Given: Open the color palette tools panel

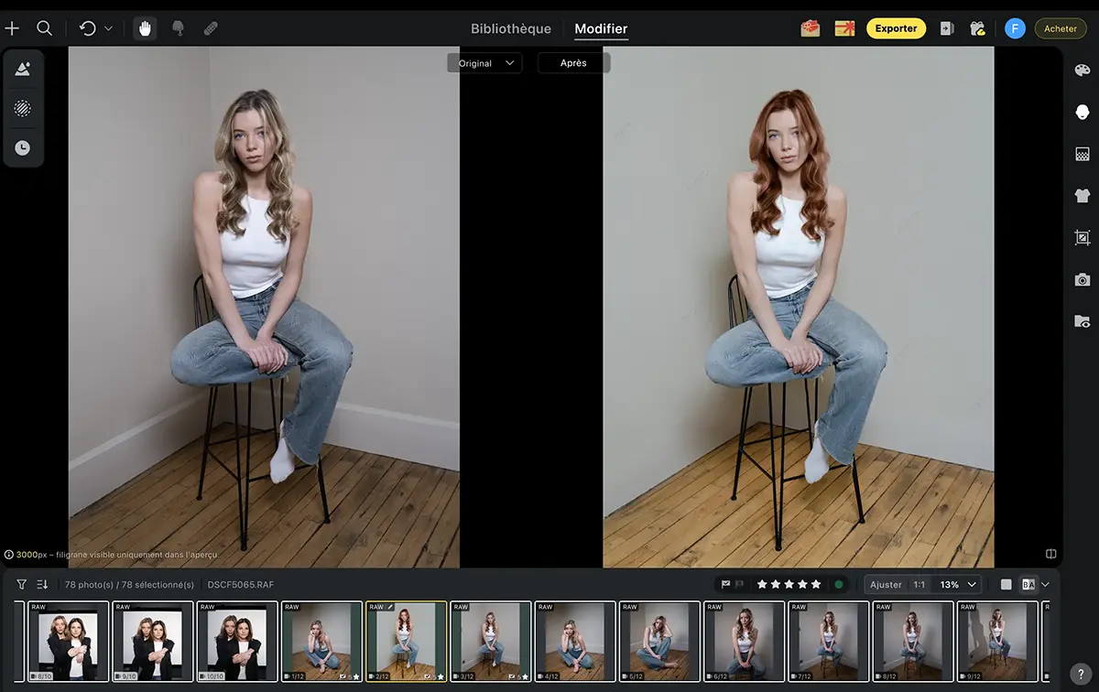Looking at the screenshot, I should (x=1083, y=70).
